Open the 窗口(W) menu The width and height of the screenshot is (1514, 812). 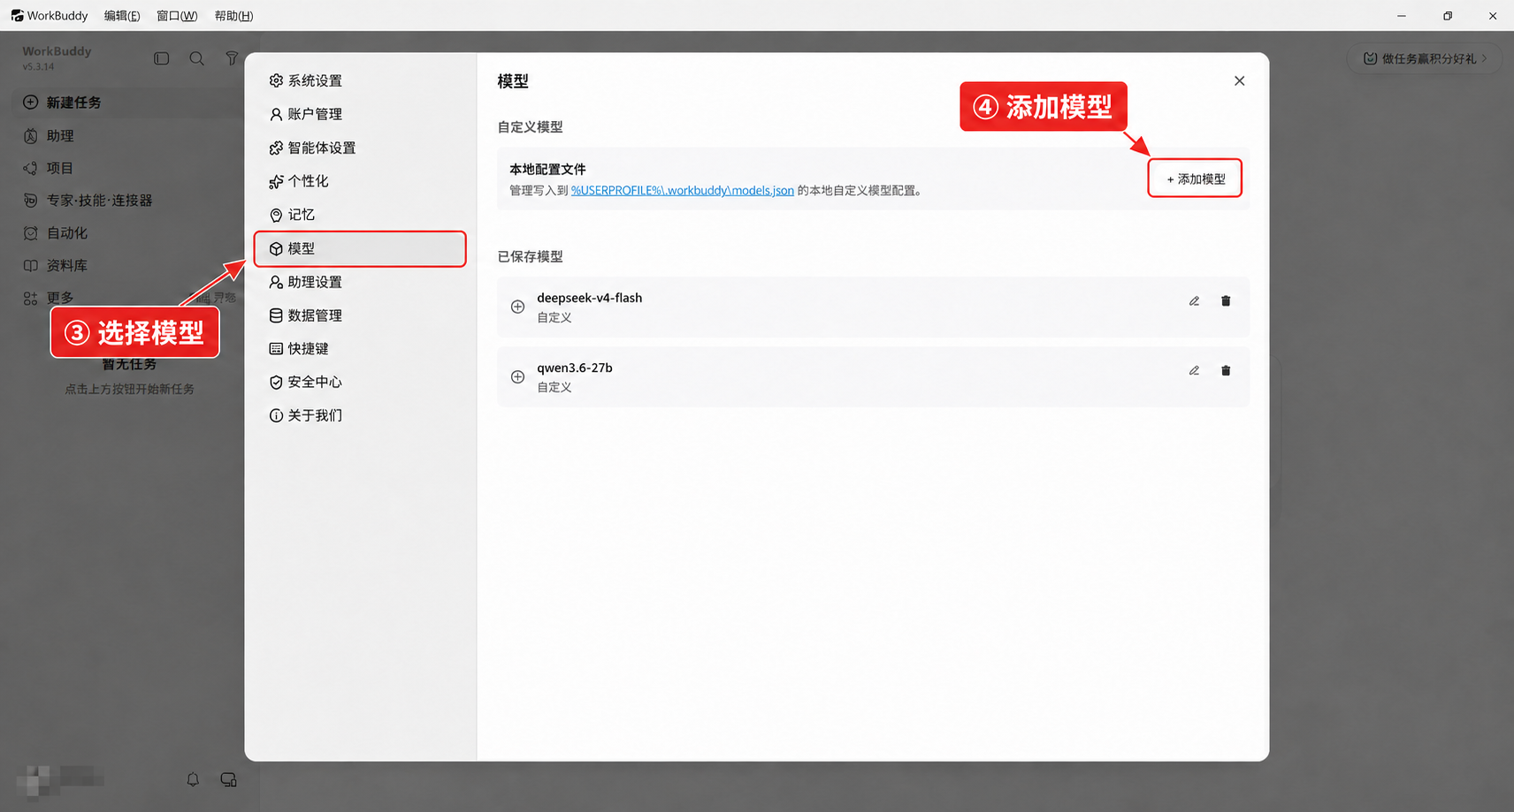(x=177, y=16)
